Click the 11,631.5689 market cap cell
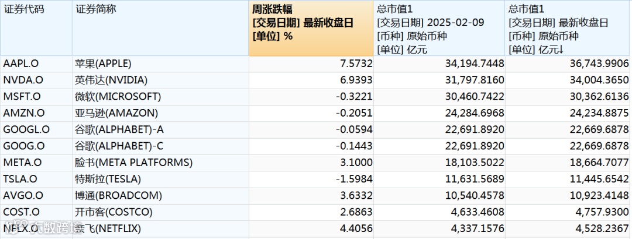The height and width of the screenshot is (239, 632). pos(439,179)
